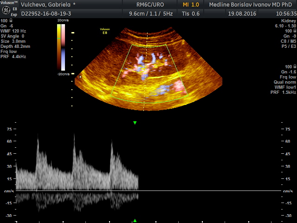Click the 75 mark on left velocity scale

click(9, 129)
